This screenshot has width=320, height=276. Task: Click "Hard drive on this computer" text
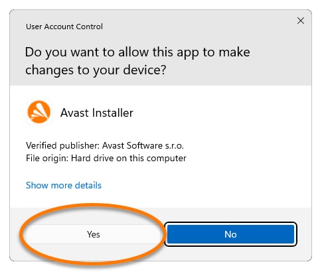click(129, 159)
